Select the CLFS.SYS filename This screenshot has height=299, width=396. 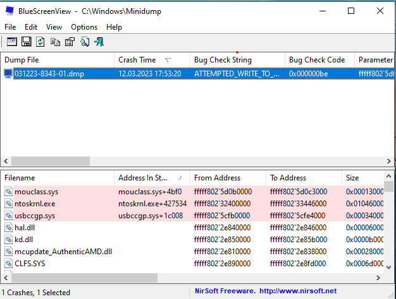pos(30,264)
